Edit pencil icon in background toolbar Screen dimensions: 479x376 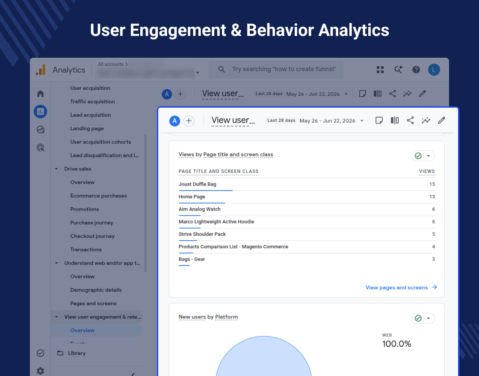(x=422, y=94)
